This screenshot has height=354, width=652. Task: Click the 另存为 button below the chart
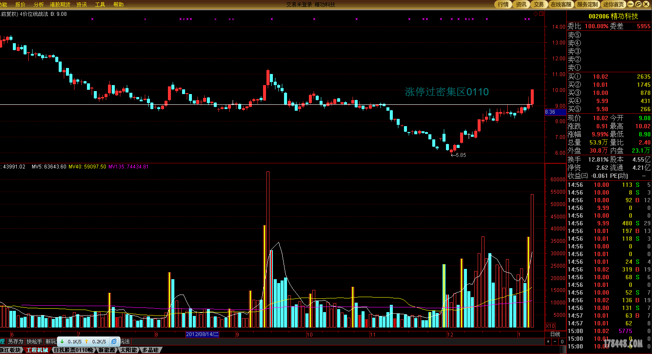coord(15,342)
